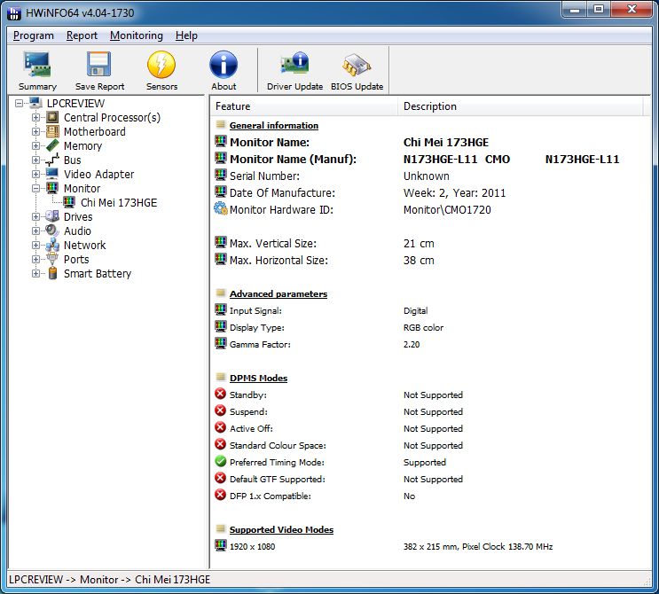Click the Monitor Hardware ID gear icon
659x594 pixels.
coord(221,208)
